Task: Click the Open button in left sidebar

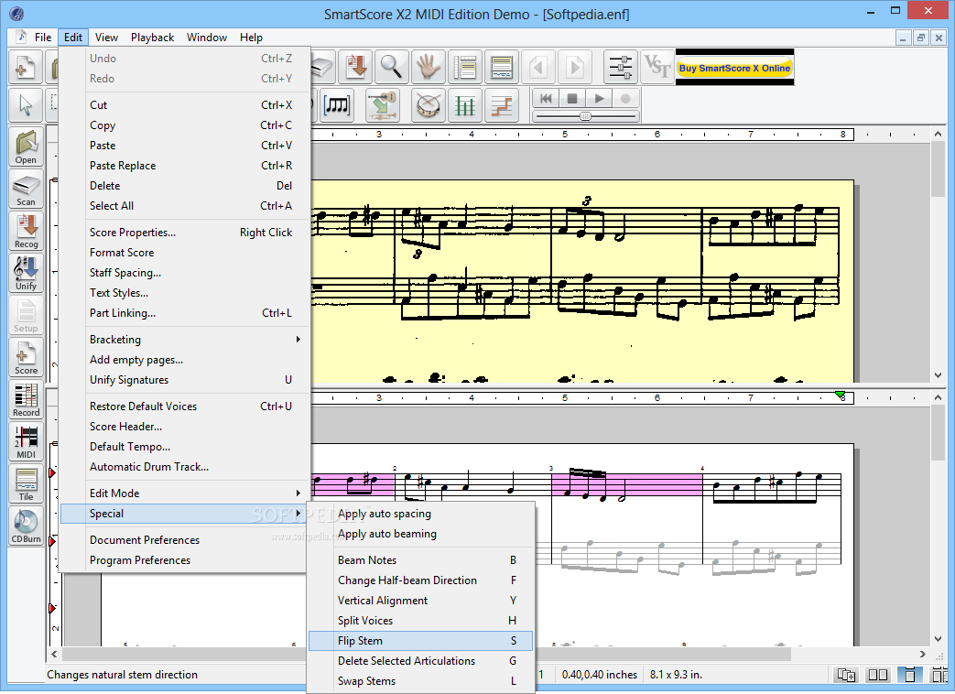Action: [x=26, y=146]
